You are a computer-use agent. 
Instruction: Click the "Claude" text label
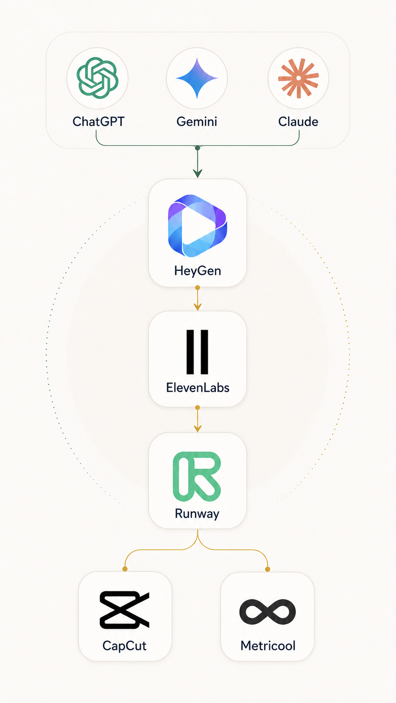point(298,122)
